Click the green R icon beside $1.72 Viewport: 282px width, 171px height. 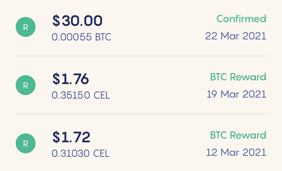[26, 143]
